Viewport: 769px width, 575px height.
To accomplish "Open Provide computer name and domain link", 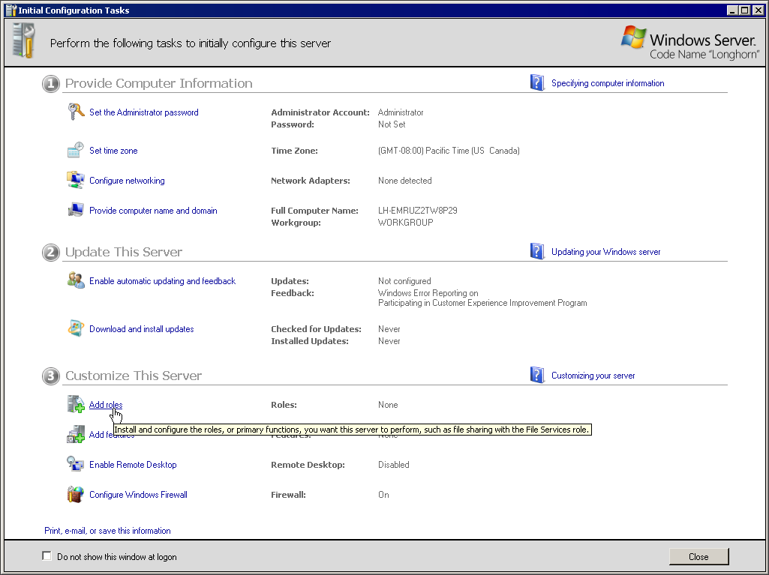I will tap(153, 211).
